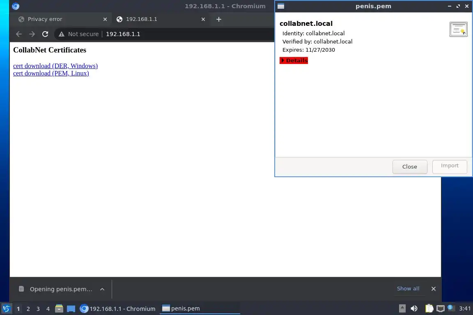Switch to workspace 1
The height and width of the screenshot is (315, 473).
point(18,309)
